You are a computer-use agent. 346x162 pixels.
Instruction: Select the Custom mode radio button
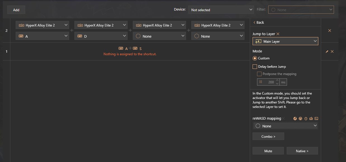(255, 58)
